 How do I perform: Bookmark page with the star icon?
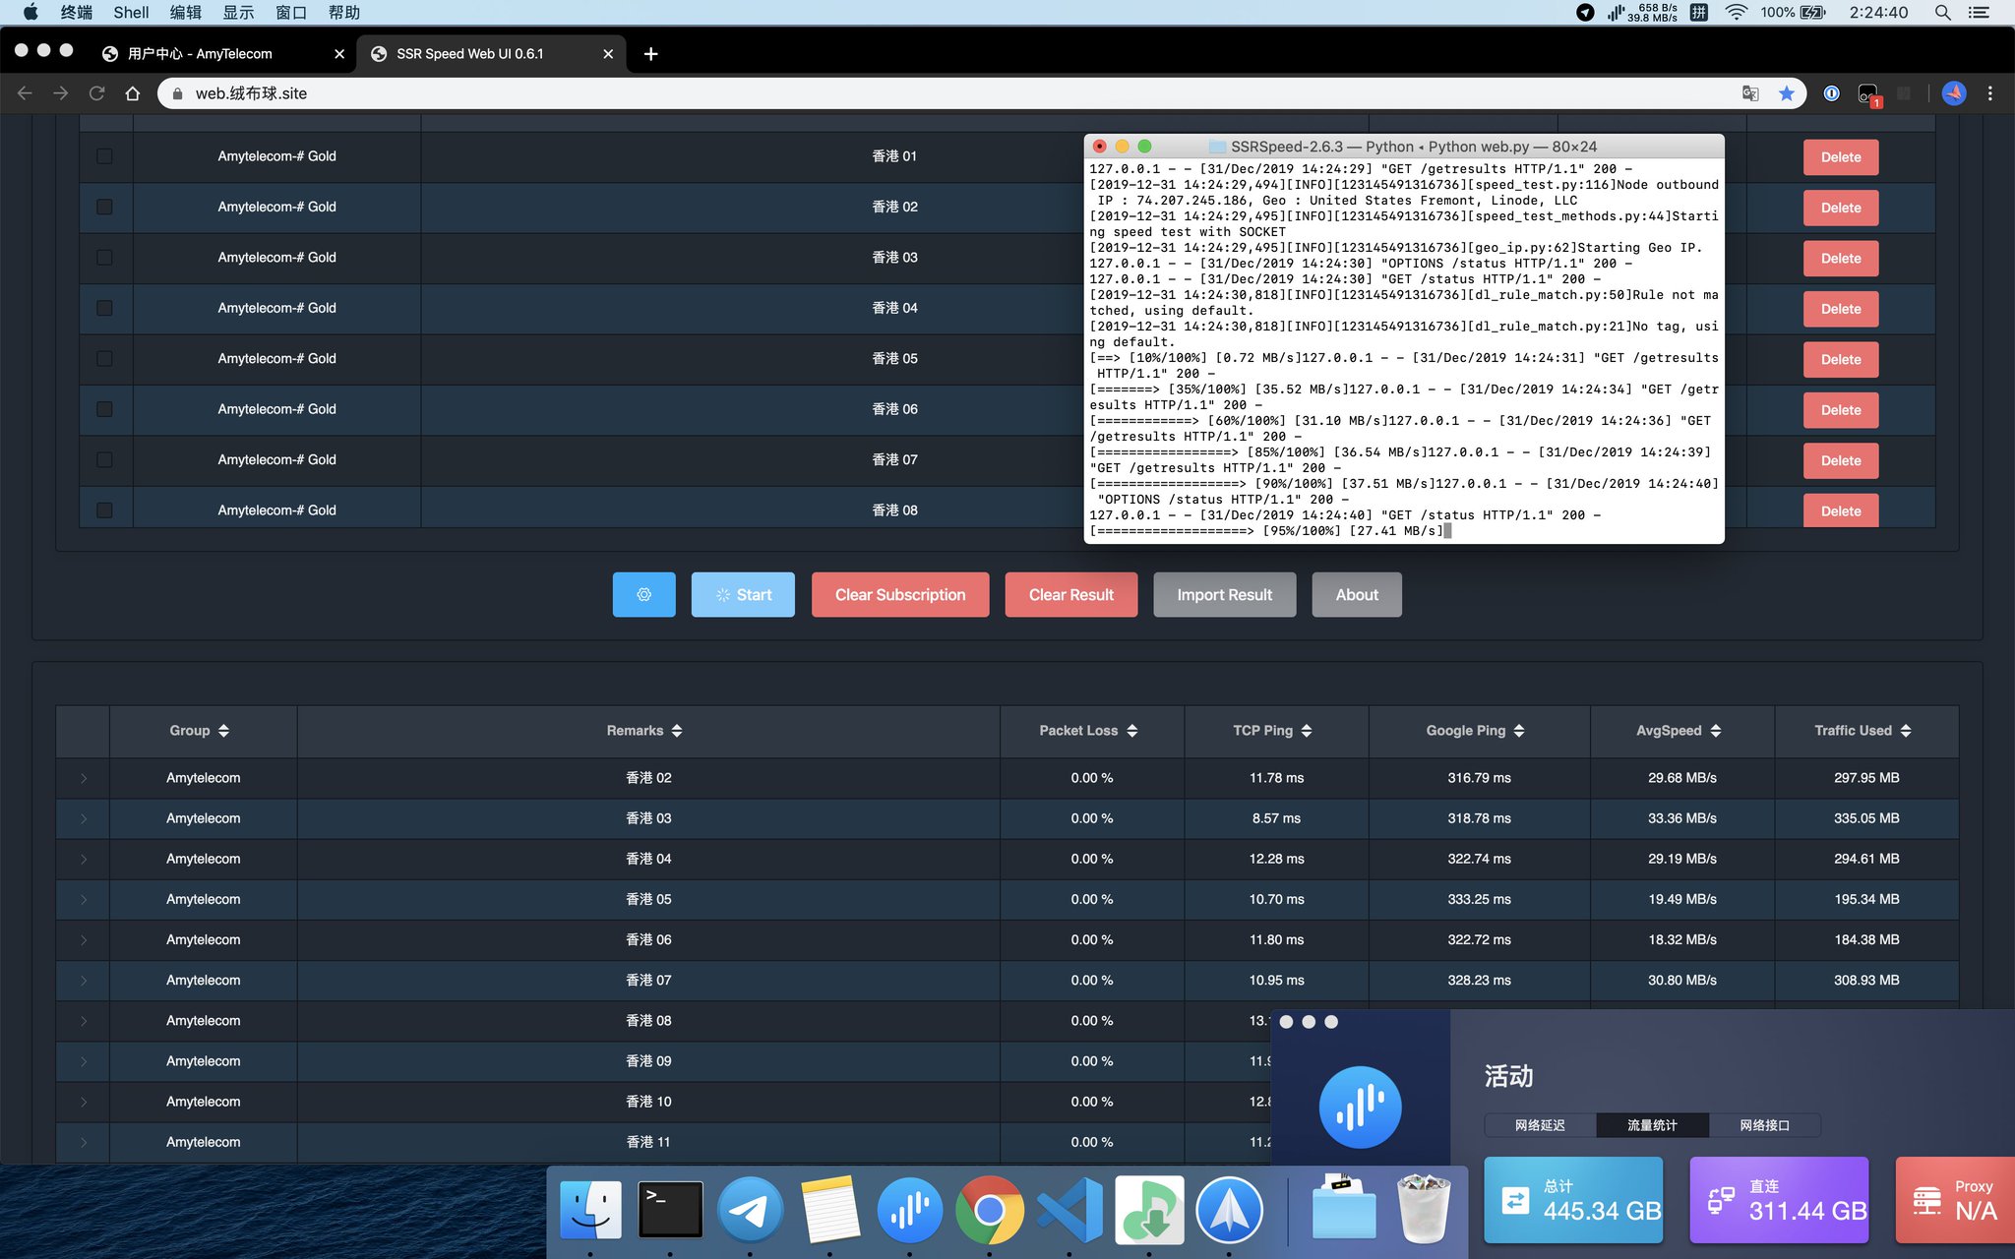[1787, 93]
